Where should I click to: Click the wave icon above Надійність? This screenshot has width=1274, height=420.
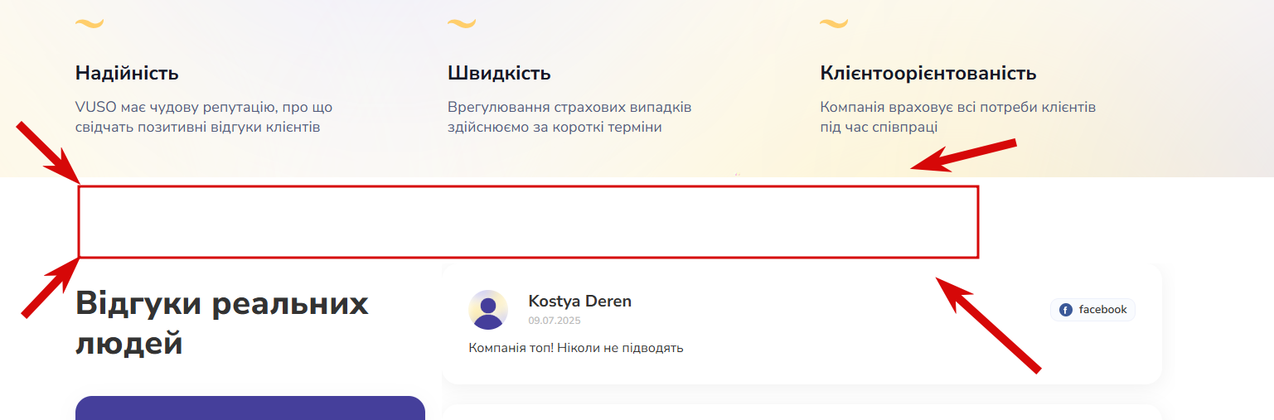click(x=90, y=23)
